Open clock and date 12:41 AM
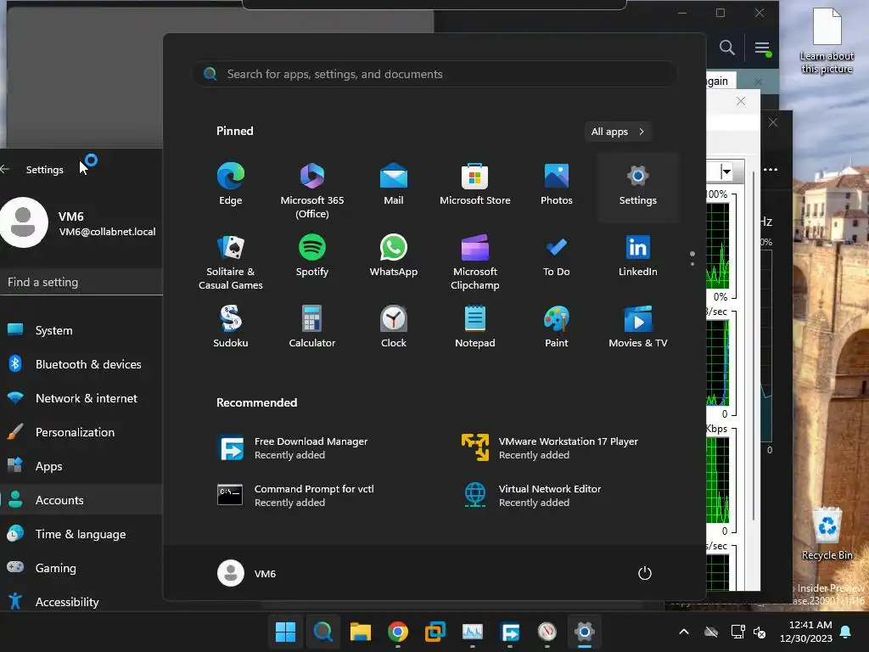869x652 pixels. [806, 632]
